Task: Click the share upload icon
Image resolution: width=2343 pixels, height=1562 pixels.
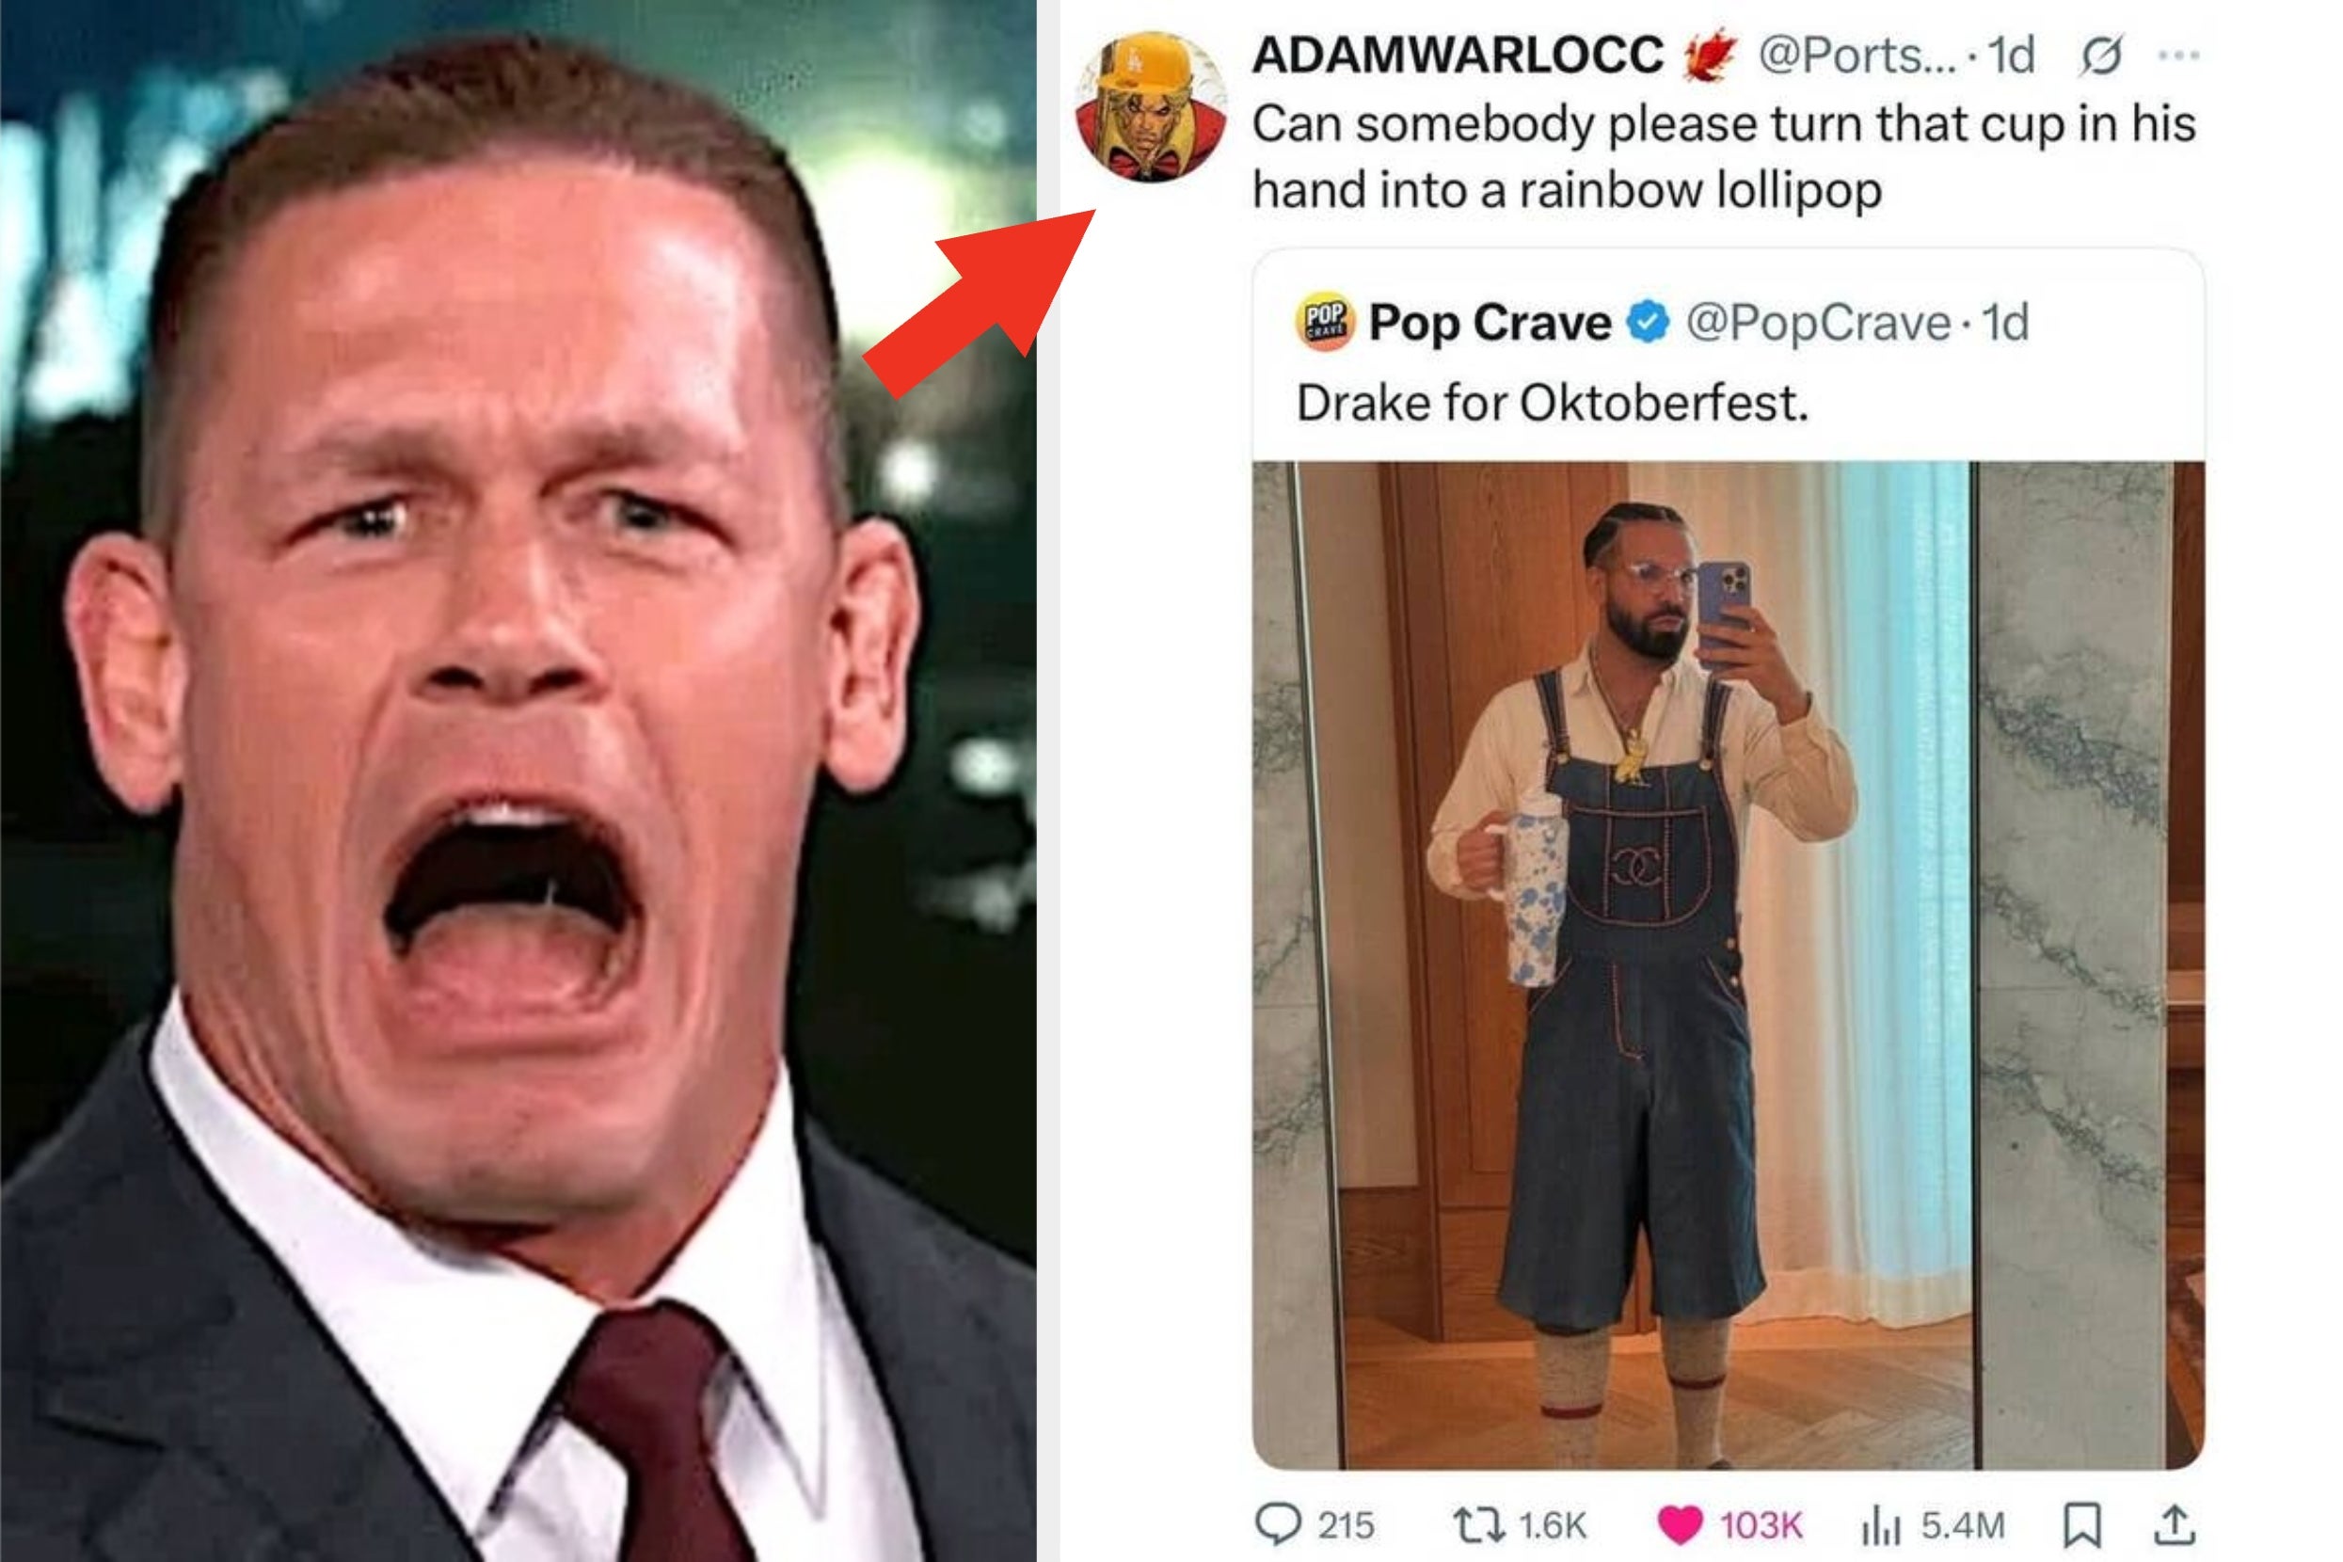Action: point(2175,1524)
